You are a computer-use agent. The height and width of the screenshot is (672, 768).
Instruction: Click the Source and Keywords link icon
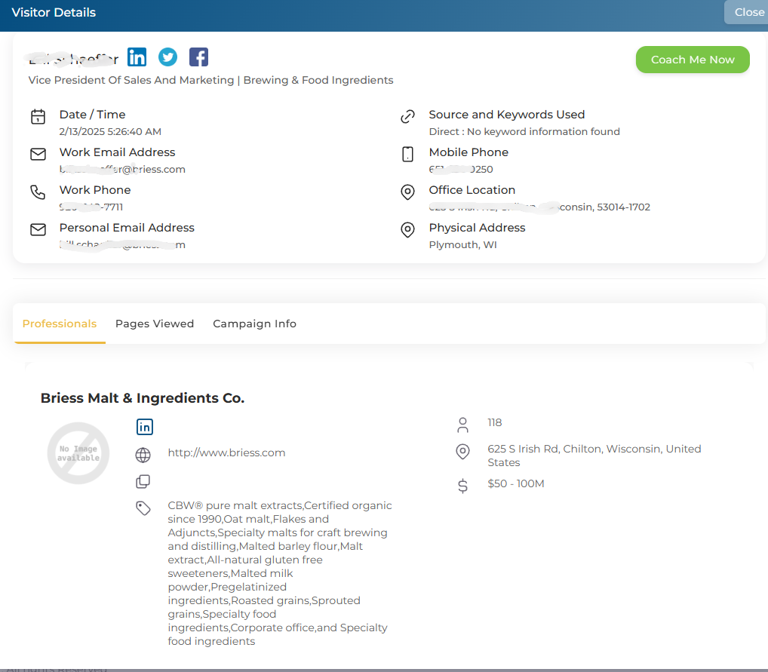coord(407,117)
